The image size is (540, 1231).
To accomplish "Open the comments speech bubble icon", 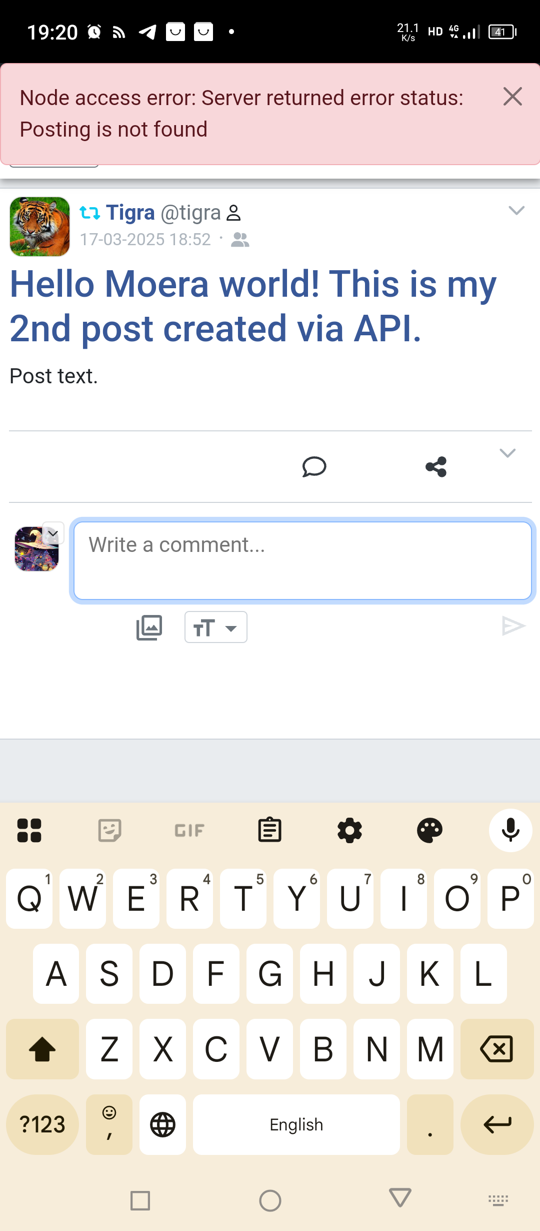I will [314, 467].
